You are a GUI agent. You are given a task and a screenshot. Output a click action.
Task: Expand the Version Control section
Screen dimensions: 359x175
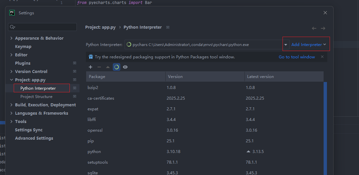pyautogui.click(x=11, y=72)
